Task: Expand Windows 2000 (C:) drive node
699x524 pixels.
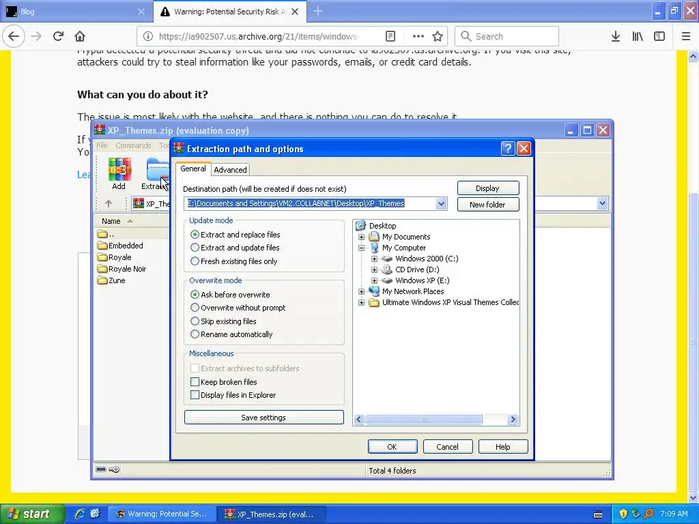Action: [375, 259]
